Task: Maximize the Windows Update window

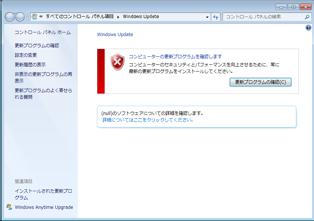Action: (293, 7)
